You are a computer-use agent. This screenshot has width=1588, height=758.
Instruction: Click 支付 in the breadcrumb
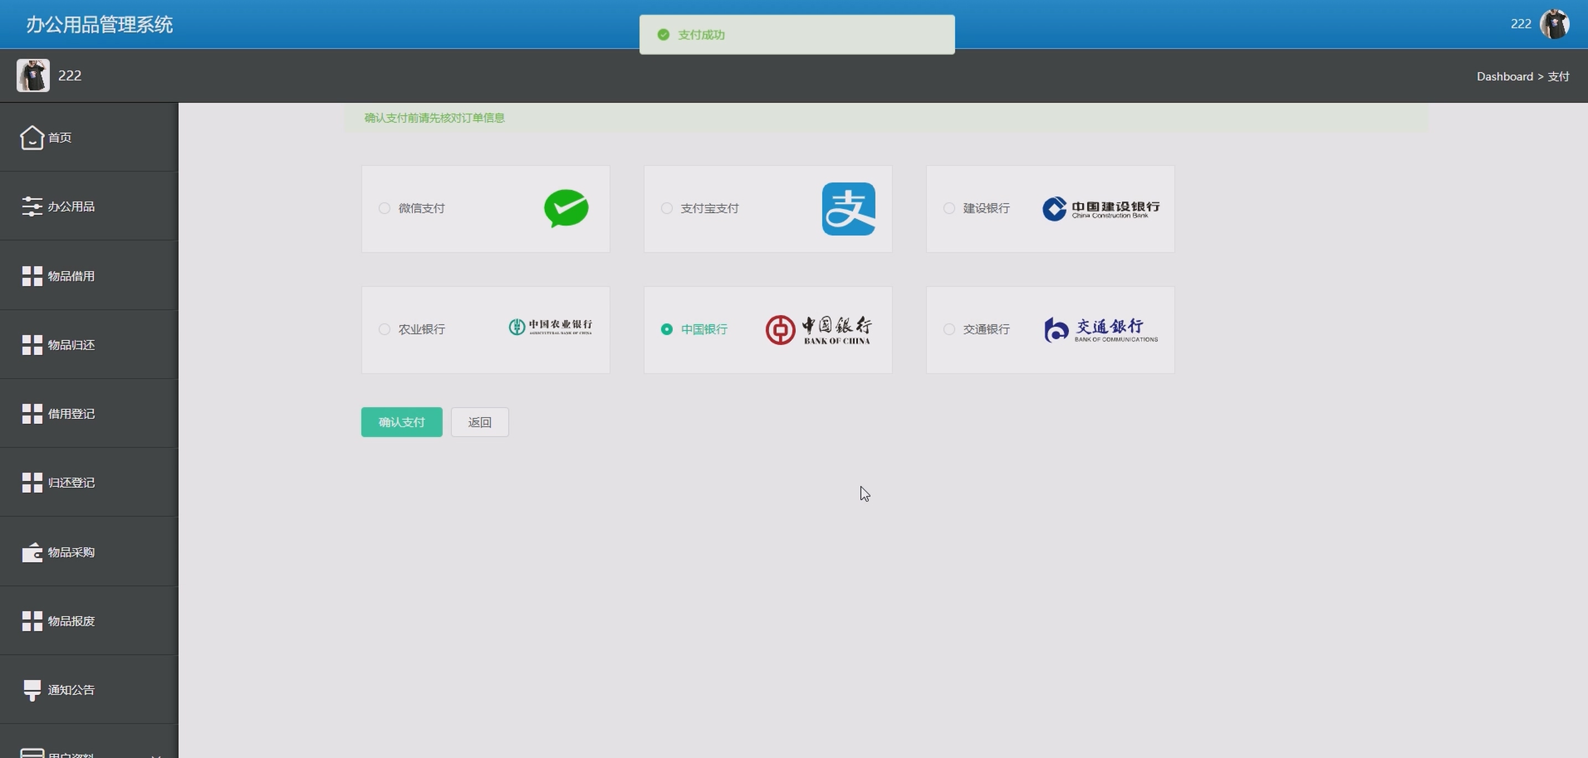click(x=1558, y=76)
